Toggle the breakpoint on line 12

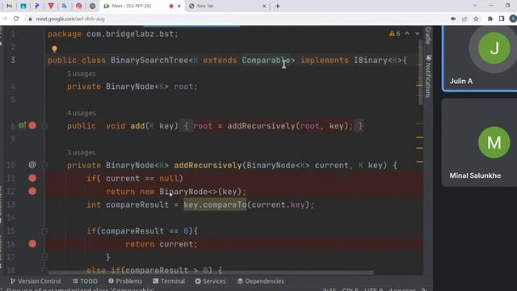32,192
